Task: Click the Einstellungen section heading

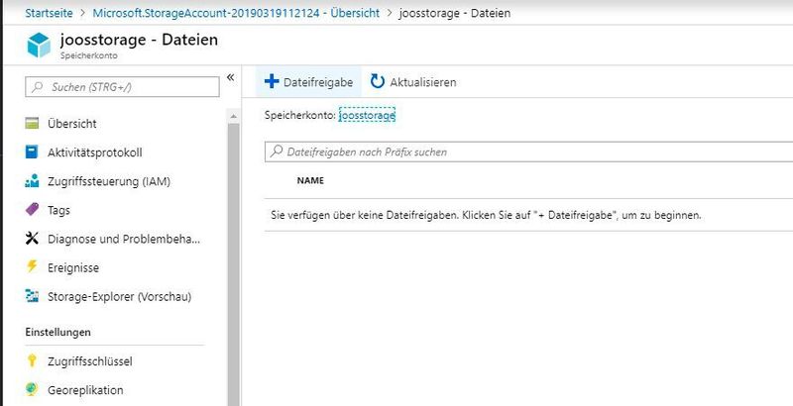Action: click(x=58, y=332)
